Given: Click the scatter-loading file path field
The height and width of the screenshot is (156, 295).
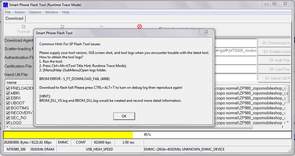Looking at the screenshot, I should pyautogui.click(x=236, y=51).
